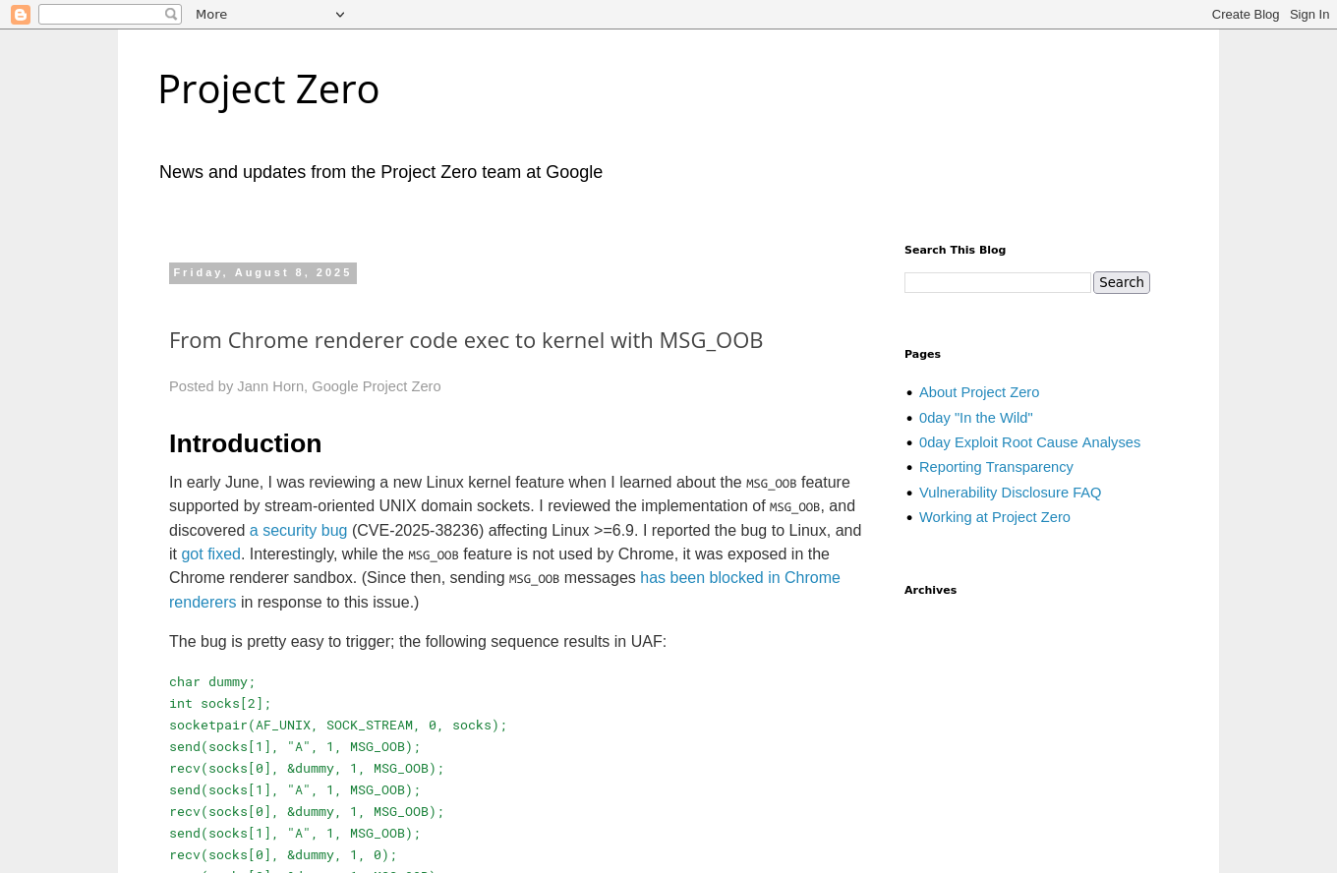1337x873 pixels.
Task: Click the orange Blogger logo icon
Action: [21, 14]
